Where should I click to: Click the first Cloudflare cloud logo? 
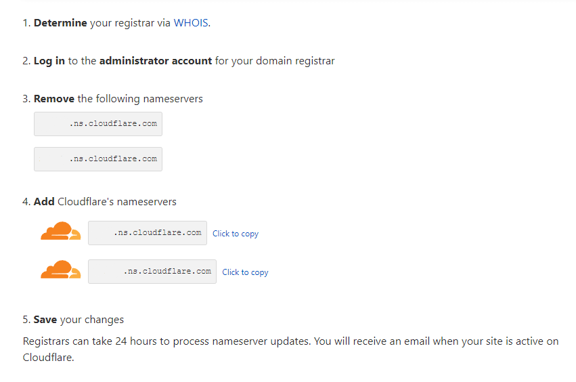[x=61, y=231]
